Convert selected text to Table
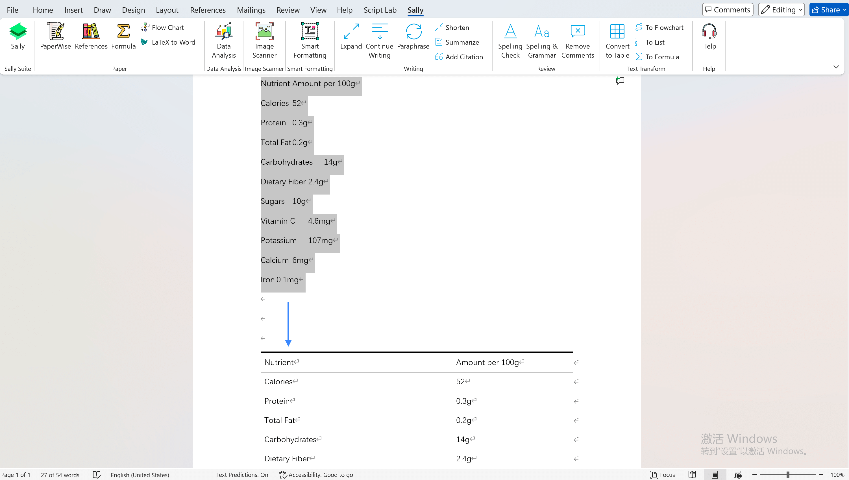 (x=617, y=41)
